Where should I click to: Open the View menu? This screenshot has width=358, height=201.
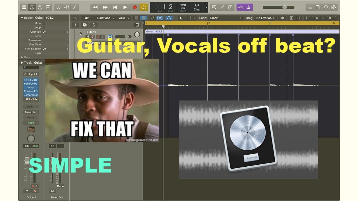click(x=124, y=18)
